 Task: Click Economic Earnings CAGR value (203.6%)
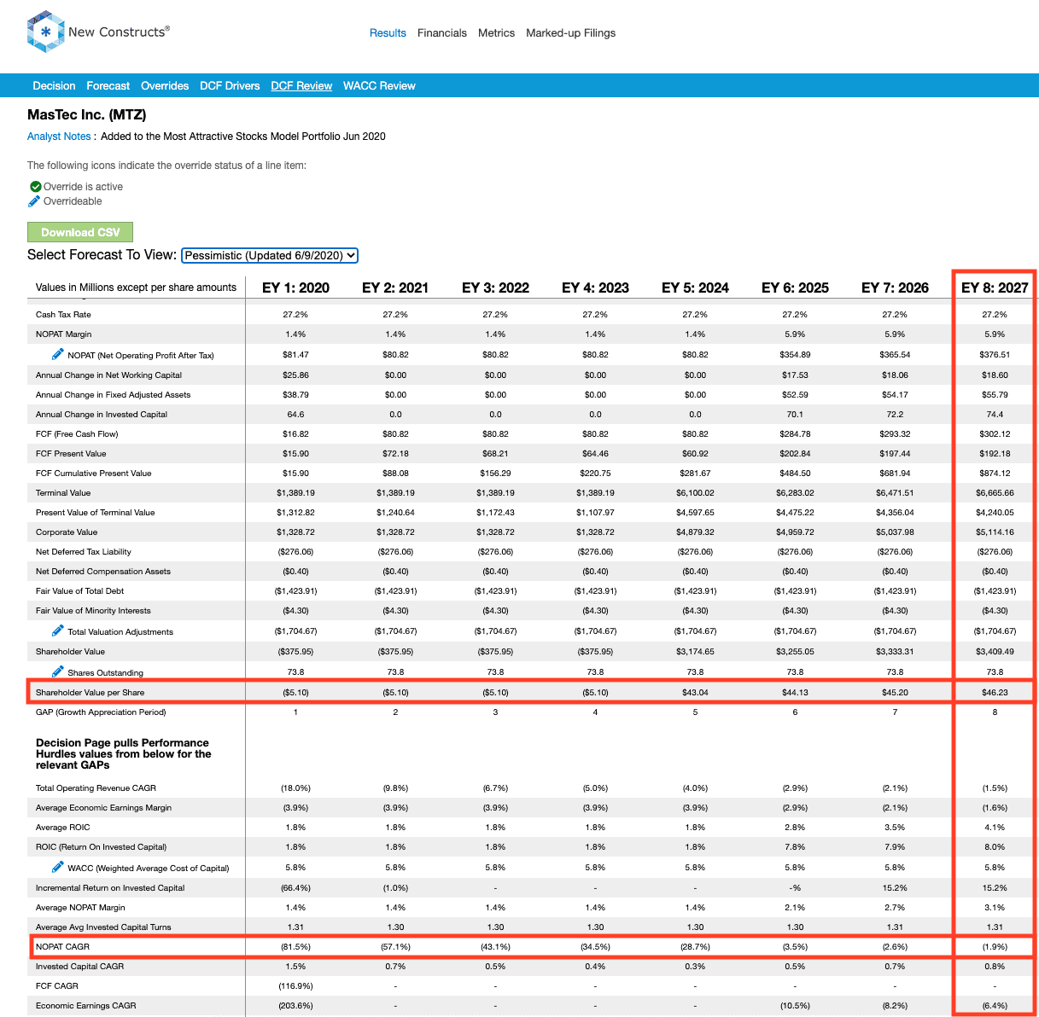[295, 1006]
